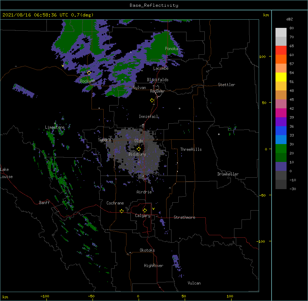Screen dimensions: 308x301
Task: Click the white plus marker west of Drumheller
Action: [x=219, y=134]
